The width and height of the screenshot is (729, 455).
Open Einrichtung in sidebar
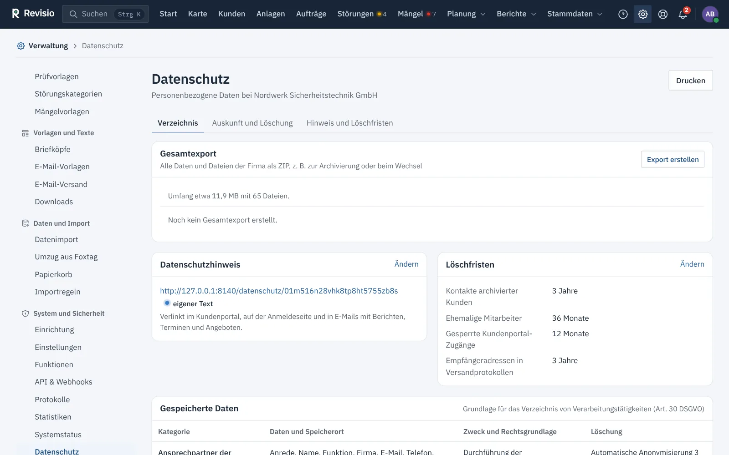[x=54, y=329]
